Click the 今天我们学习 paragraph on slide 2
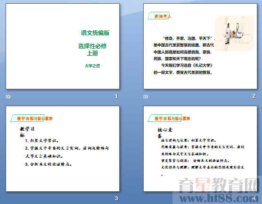The width and height of the screenshot is (262, 204). [183, 69]
